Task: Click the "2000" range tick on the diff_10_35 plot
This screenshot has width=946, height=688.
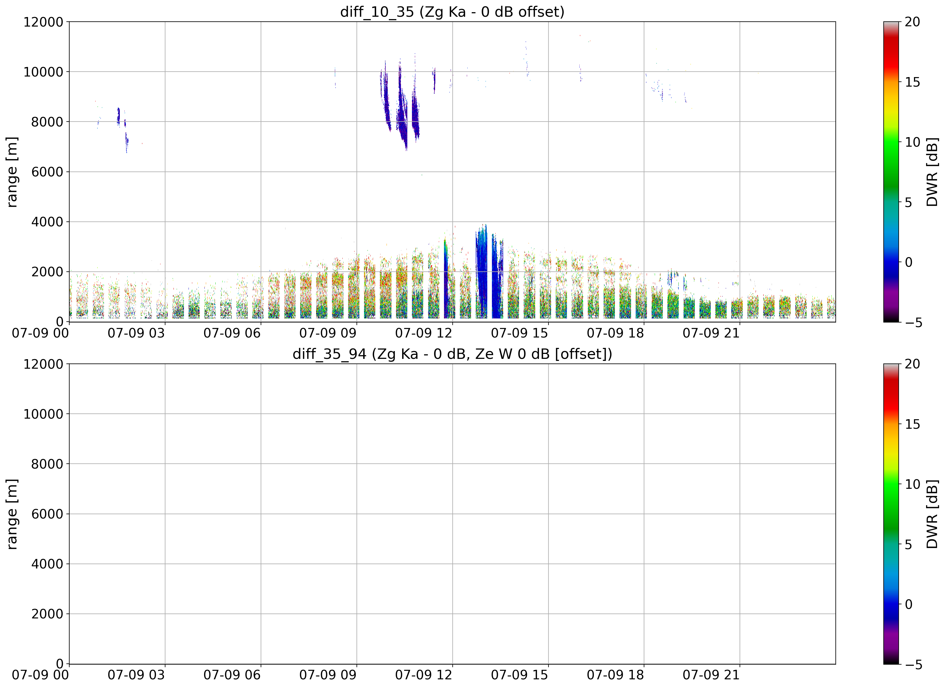Action: pos(47,272)
